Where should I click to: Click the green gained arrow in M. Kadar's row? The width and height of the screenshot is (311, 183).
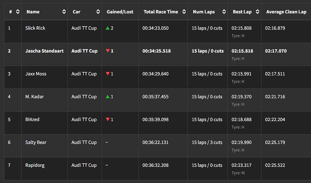click(108, 97)
